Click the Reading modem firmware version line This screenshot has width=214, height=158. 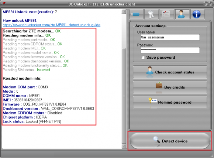point(34,57)
